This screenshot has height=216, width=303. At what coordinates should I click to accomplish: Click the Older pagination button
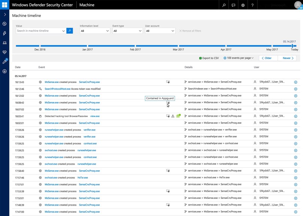click(x=267, y=58)
